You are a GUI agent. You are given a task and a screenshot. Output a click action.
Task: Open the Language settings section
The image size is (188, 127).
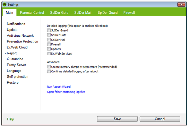[x=14, y=71]
